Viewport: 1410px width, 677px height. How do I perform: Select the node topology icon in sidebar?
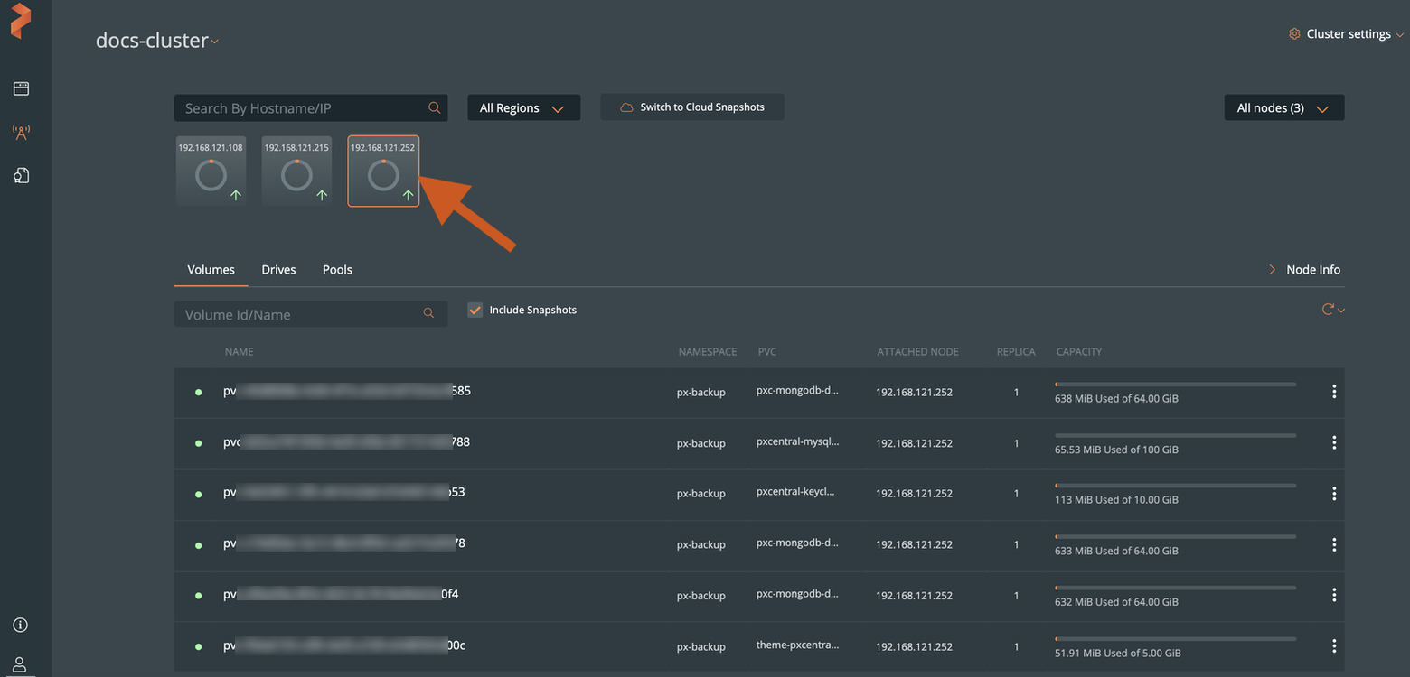pos(20,132)
